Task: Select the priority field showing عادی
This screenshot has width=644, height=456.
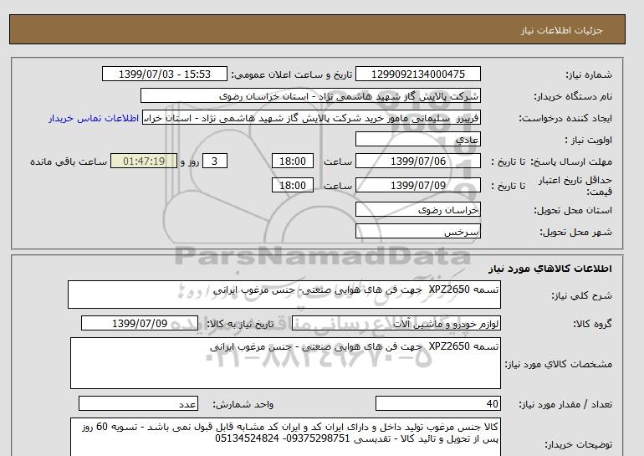Action: [x=418, y=140]
